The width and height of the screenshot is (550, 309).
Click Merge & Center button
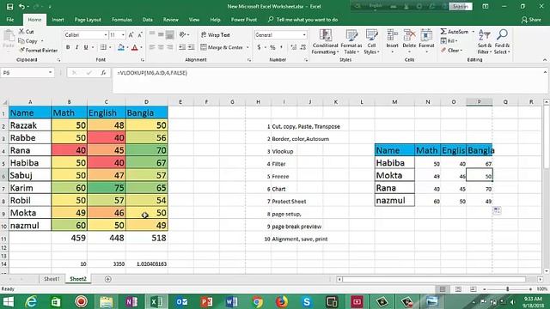pyautogui.click(x=222, y=47)
